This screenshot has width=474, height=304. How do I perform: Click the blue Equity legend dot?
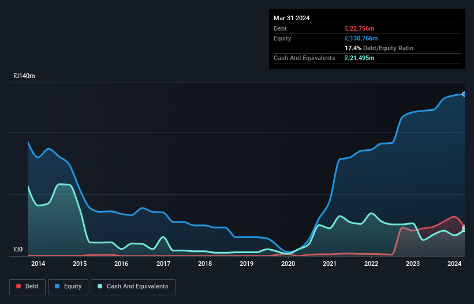57,286
